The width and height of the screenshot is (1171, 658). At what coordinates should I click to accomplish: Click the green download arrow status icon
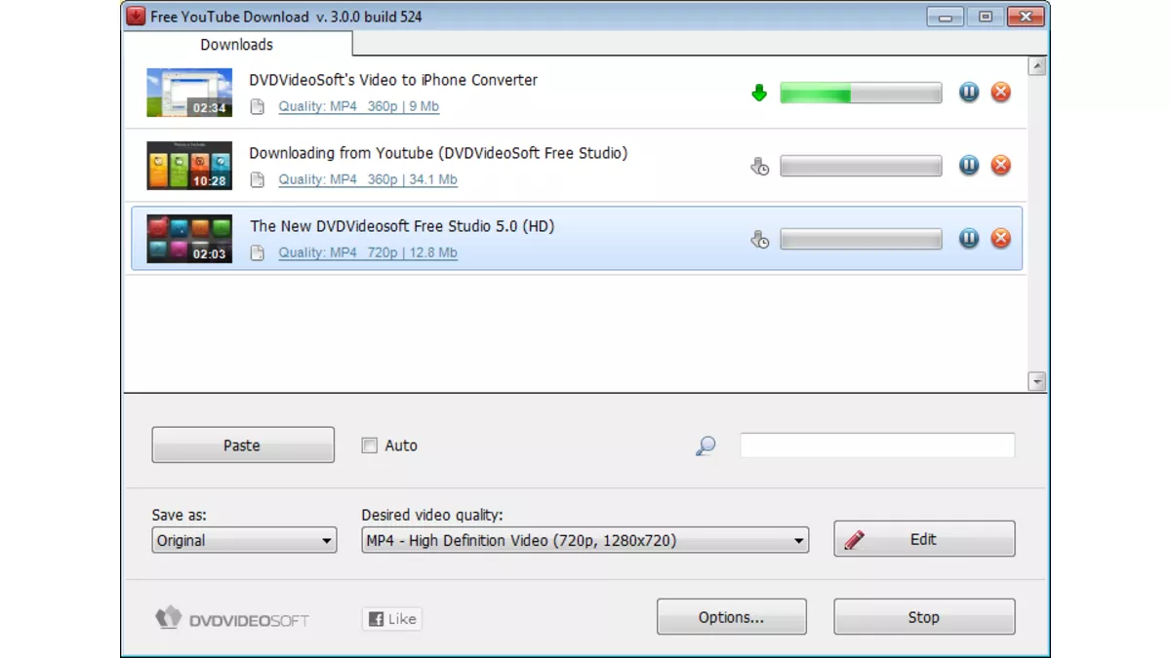[x=759, y=94]
